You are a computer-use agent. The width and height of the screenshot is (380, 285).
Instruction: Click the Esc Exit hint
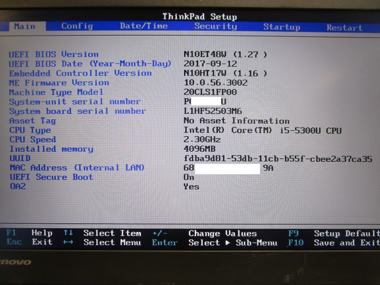click(x=29, y=242)
